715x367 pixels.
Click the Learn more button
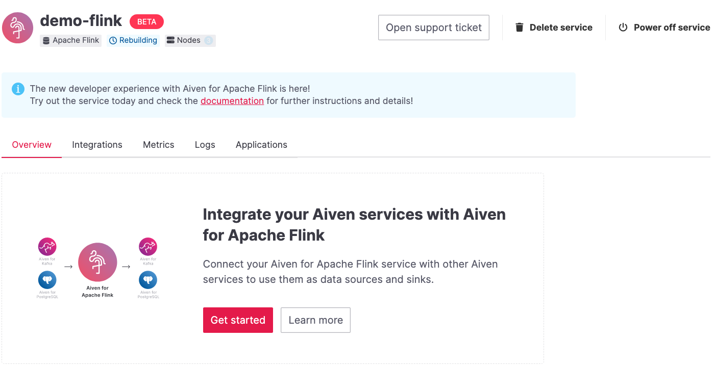315,320
